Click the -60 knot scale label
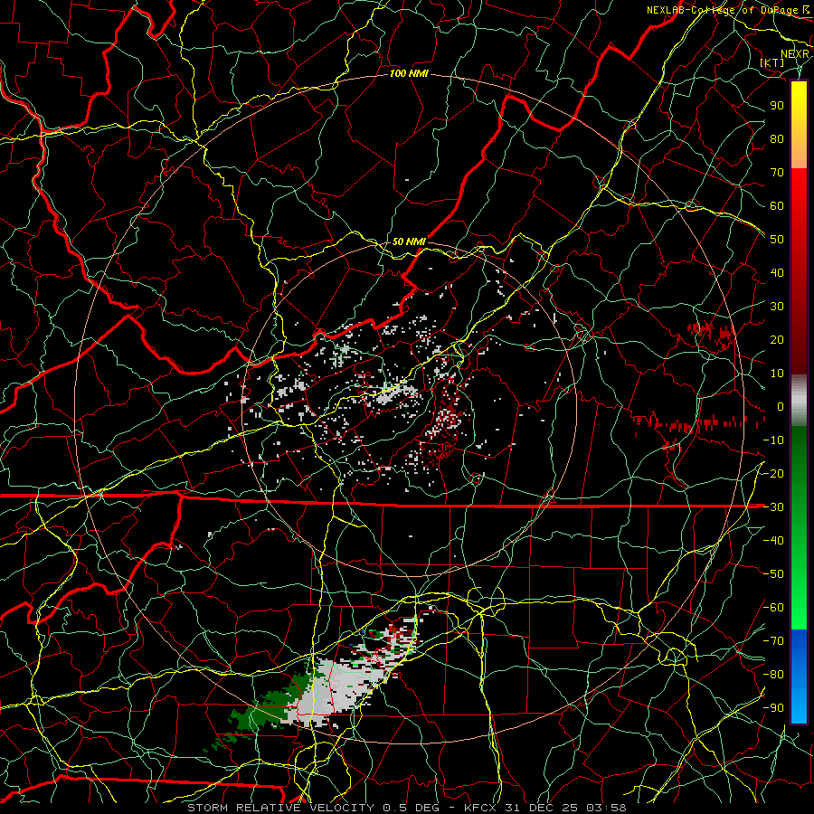 click(773, 608)
